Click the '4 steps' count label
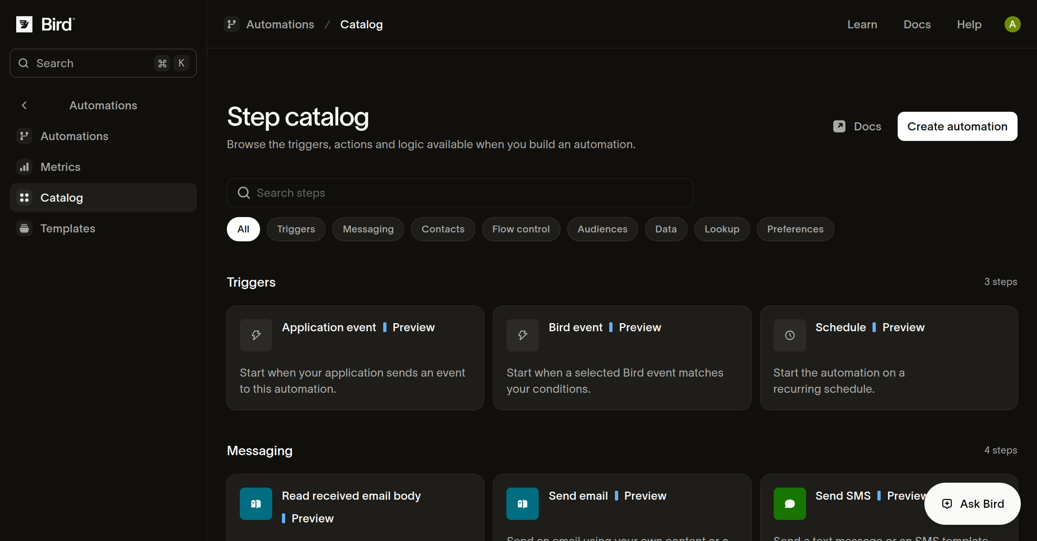This screenshot has height=541, width=1037. tap(1001, 450)
